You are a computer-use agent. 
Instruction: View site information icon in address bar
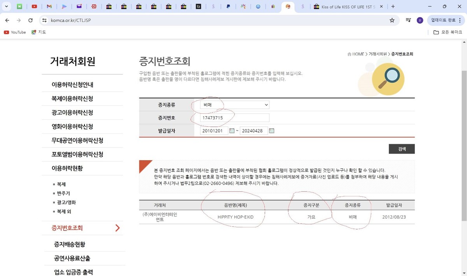[44, 20]
